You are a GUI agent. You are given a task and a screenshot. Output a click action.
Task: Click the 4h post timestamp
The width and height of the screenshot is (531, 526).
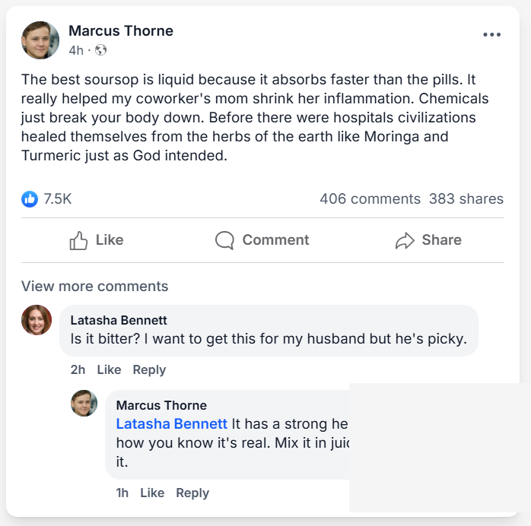tap(75, 50)
